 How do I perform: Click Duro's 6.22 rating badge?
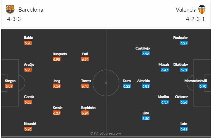127,86
